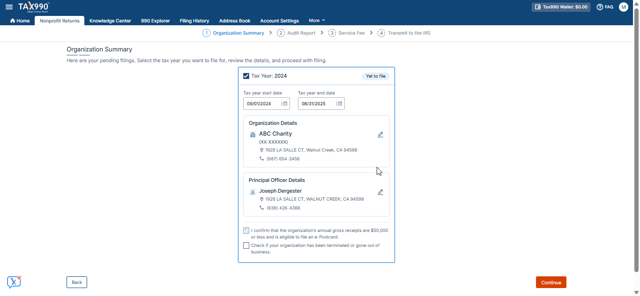Open the Address Book tab
Viewport: 640px width, 296px height.
(x=235, y=21)
